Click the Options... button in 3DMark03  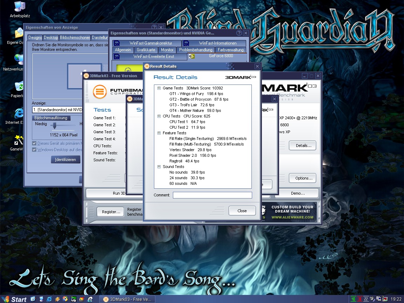point(303,178)
